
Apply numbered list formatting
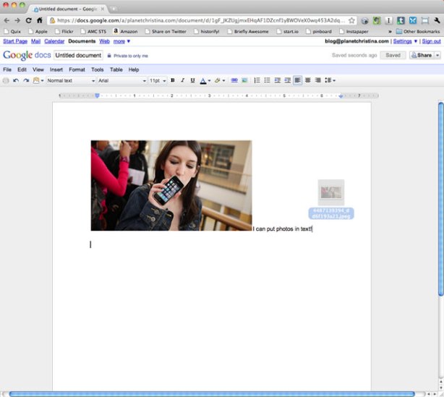[257, 80]
